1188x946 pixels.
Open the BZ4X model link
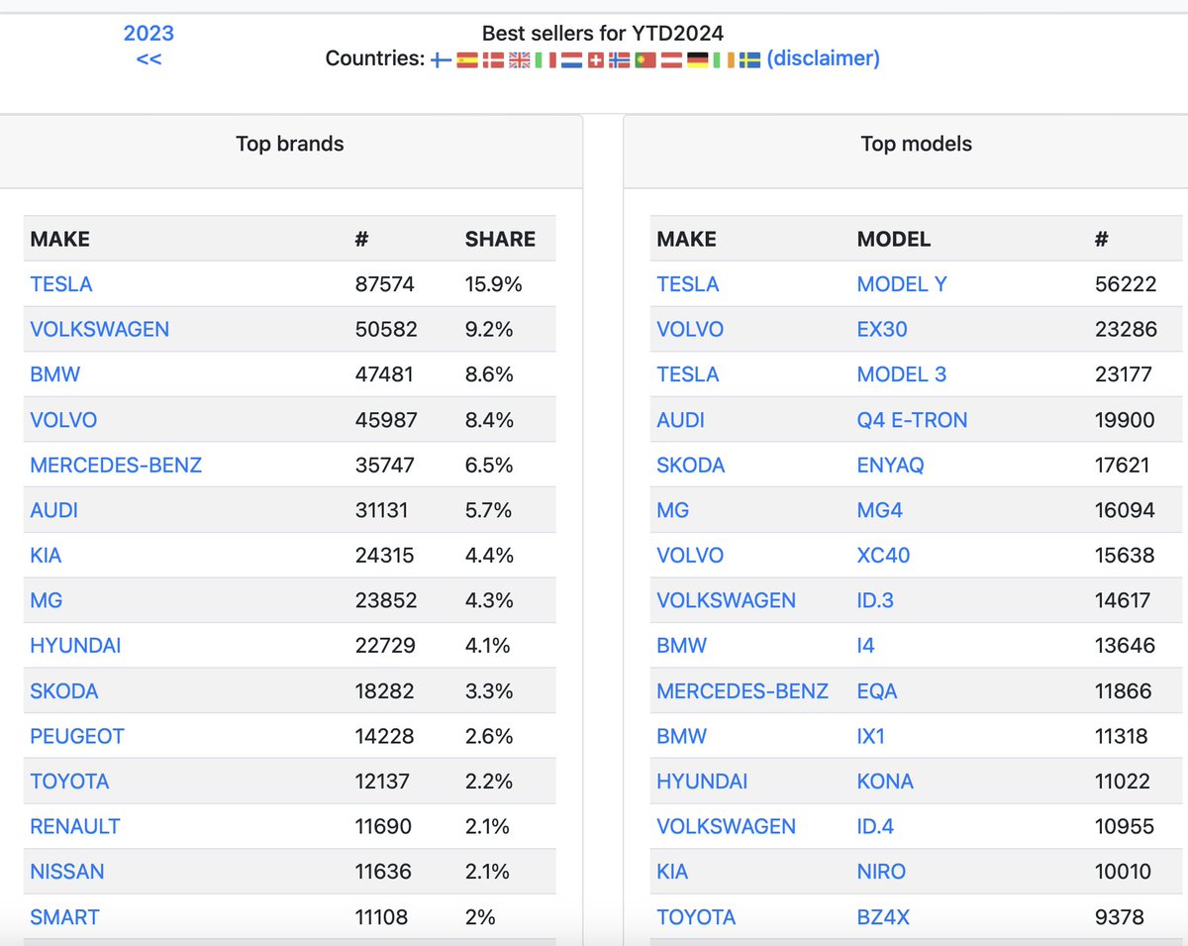coord(883,917)
